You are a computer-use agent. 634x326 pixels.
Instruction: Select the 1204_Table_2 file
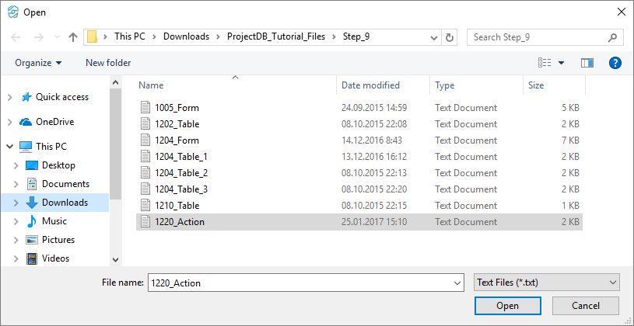click(181, 173)
